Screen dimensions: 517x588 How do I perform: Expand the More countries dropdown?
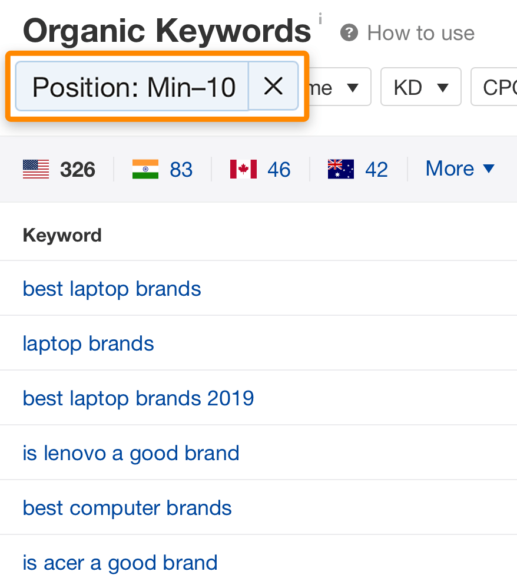point(459,169)
